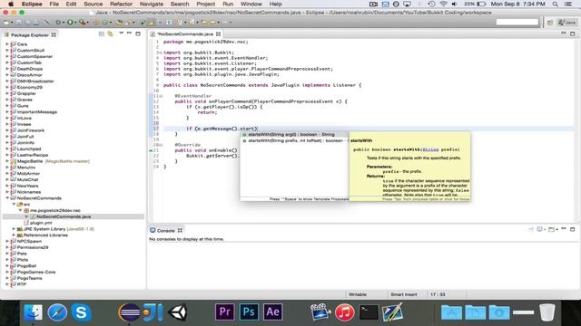Close the NoSecretCommands.java editor tab
This screenshot has width=581, height=326.
point(218,34)
